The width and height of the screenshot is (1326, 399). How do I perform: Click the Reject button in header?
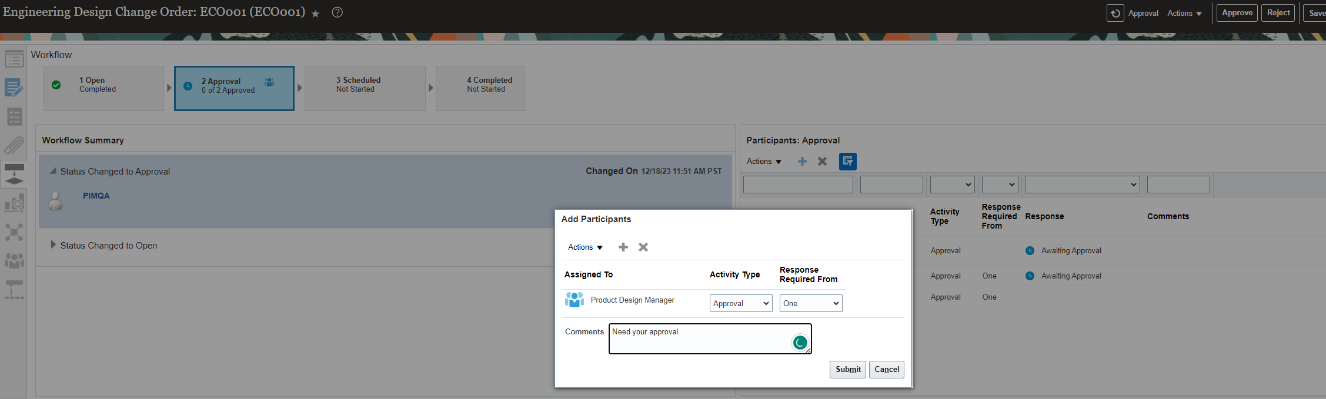[x=1278, y=13]
